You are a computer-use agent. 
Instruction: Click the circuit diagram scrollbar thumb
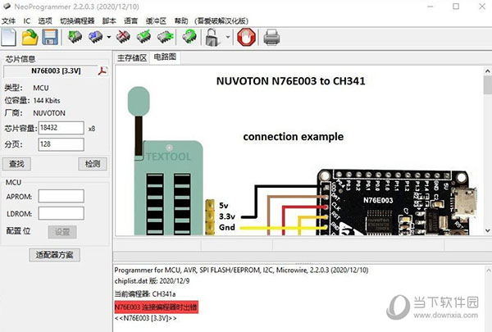pos(488,85)
